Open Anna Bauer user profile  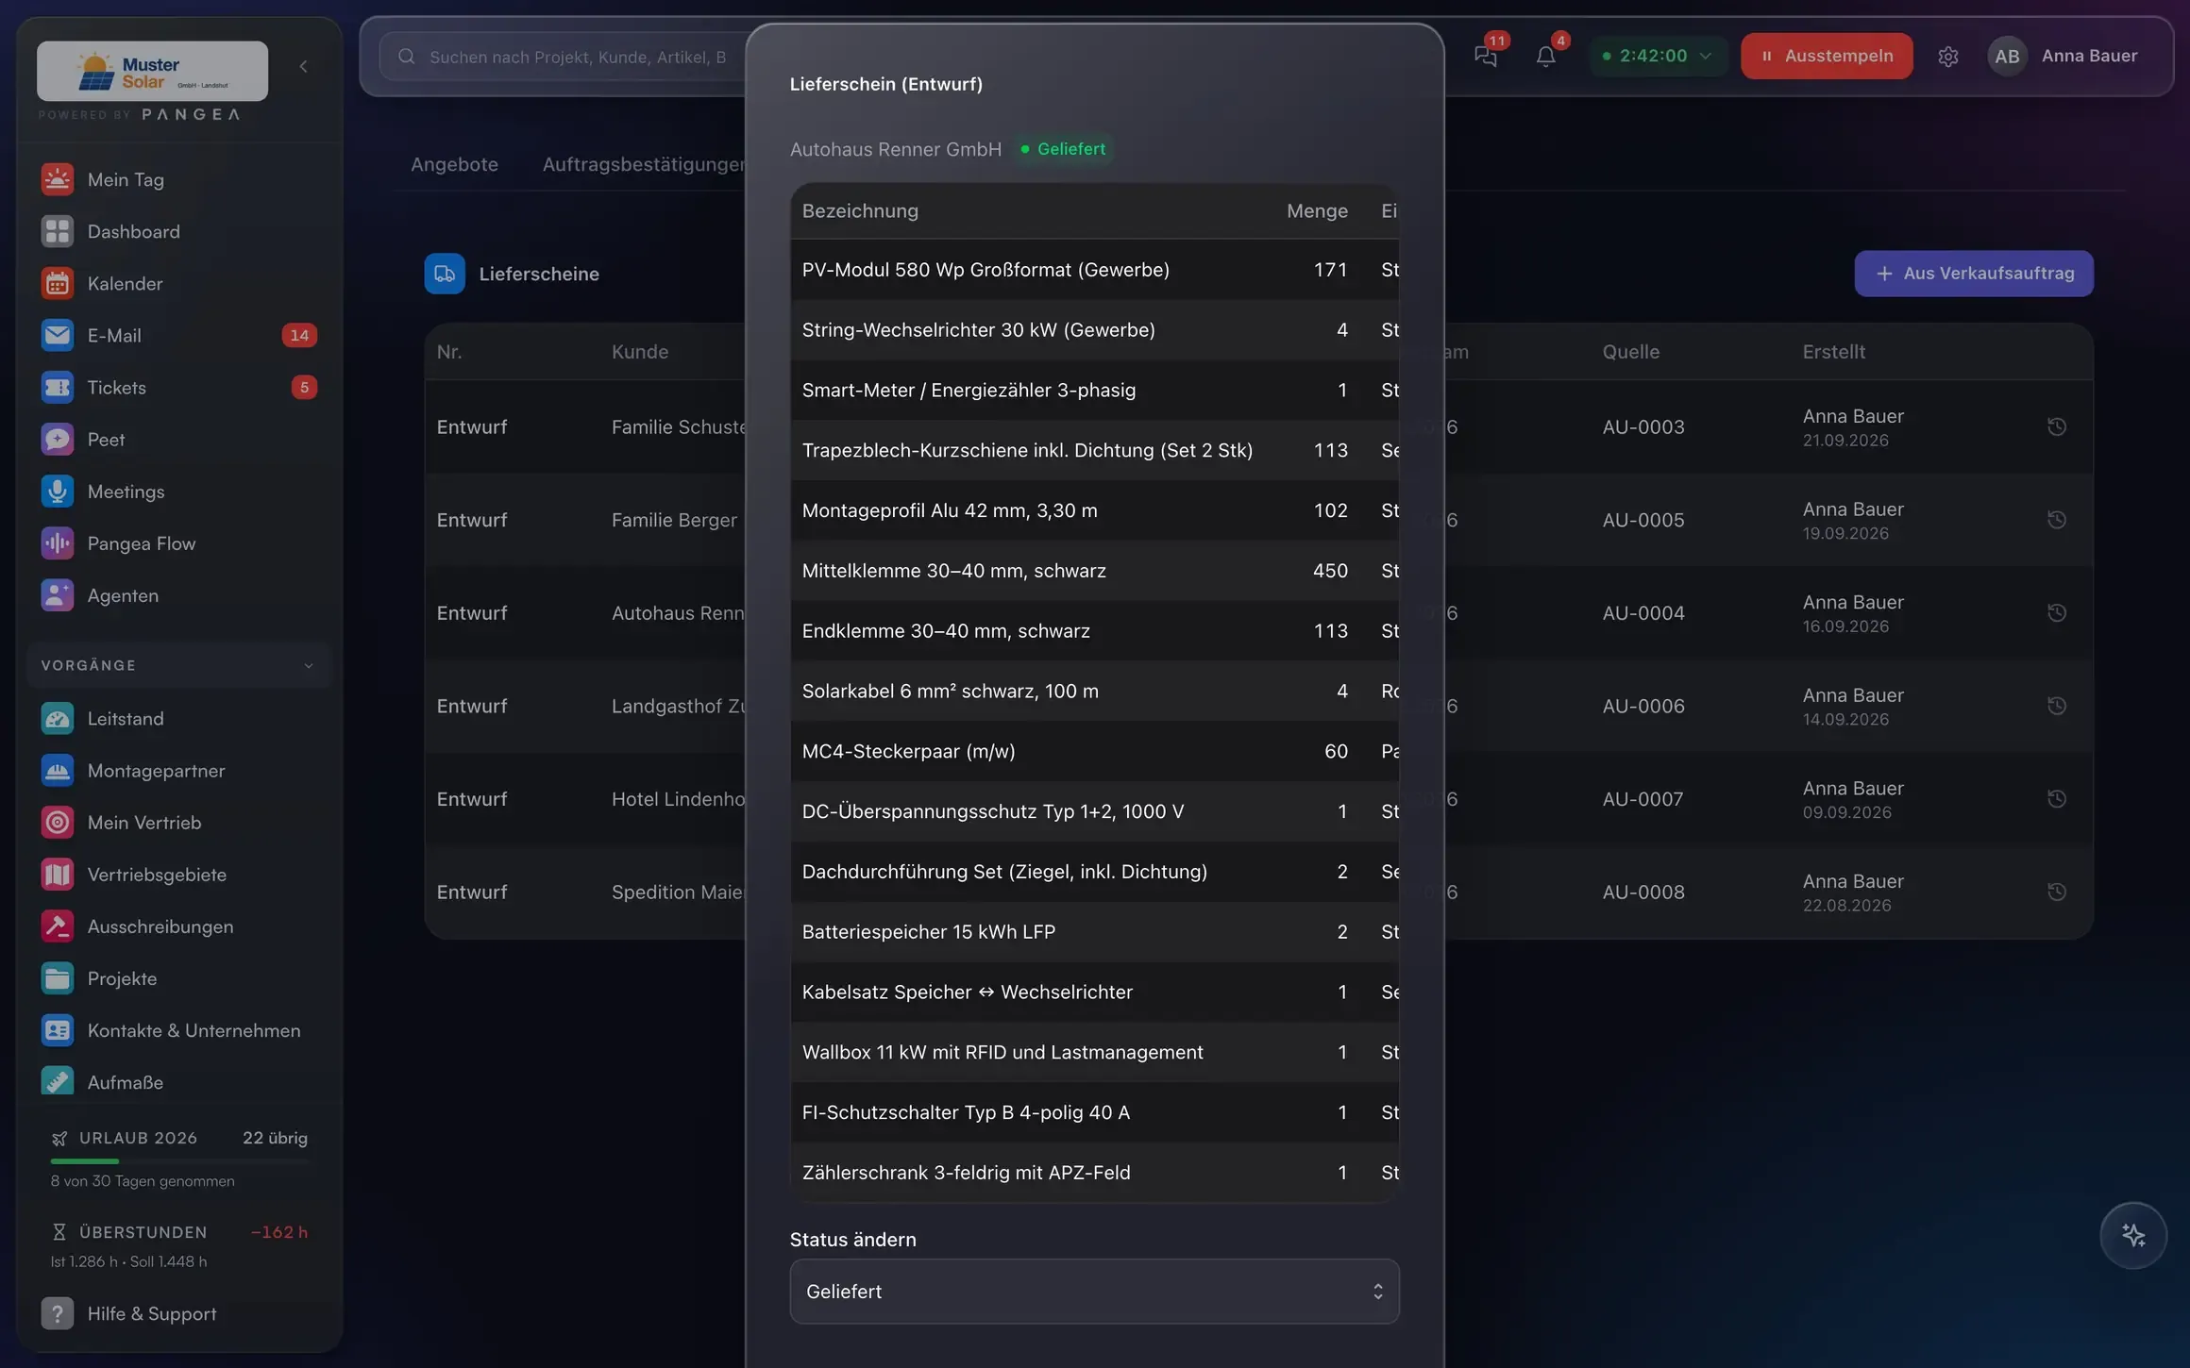pyautogui.click(x=2064, y=56)
